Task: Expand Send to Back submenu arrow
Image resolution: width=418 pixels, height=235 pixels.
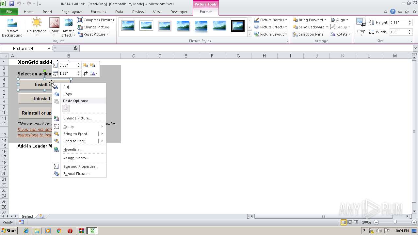Action: 102,141
